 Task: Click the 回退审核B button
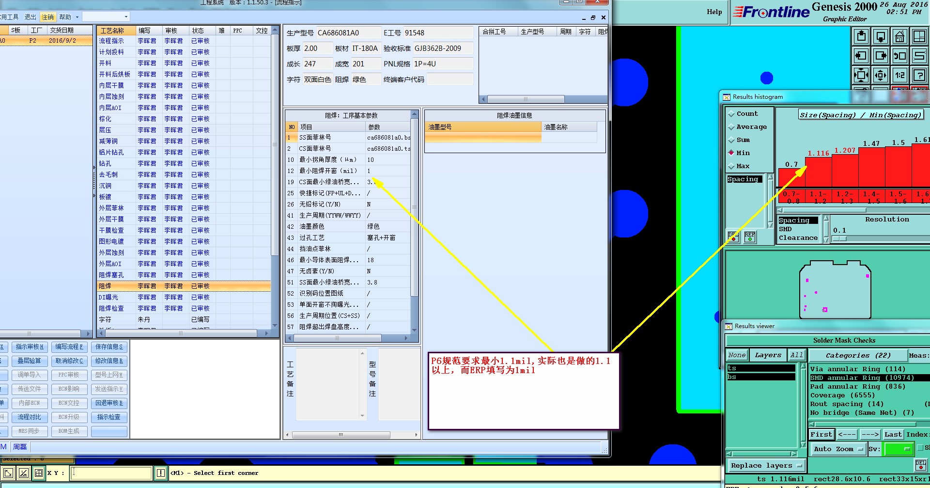pyautogui.click(x=109, y=403)
